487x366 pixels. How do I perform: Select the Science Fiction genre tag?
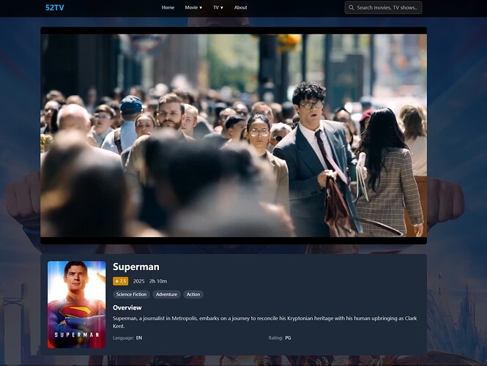pos(131,294)
